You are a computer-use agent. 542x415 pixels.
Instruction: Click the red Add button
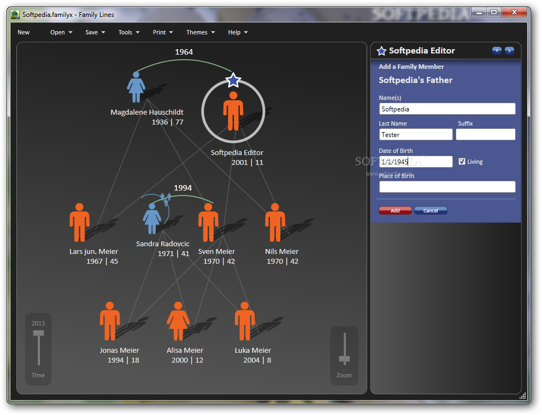(x=395, y=210)
